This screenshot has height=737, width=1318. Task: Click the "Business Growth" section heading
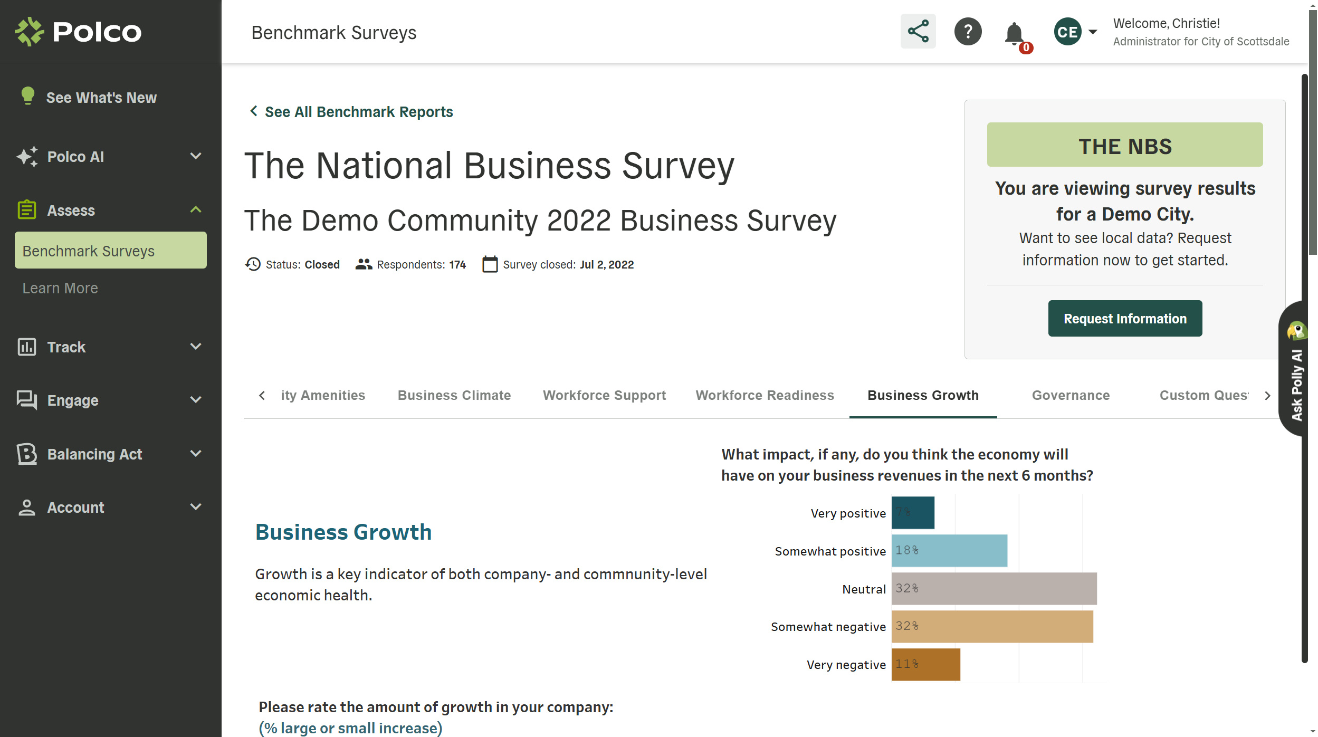click(343, 532)
